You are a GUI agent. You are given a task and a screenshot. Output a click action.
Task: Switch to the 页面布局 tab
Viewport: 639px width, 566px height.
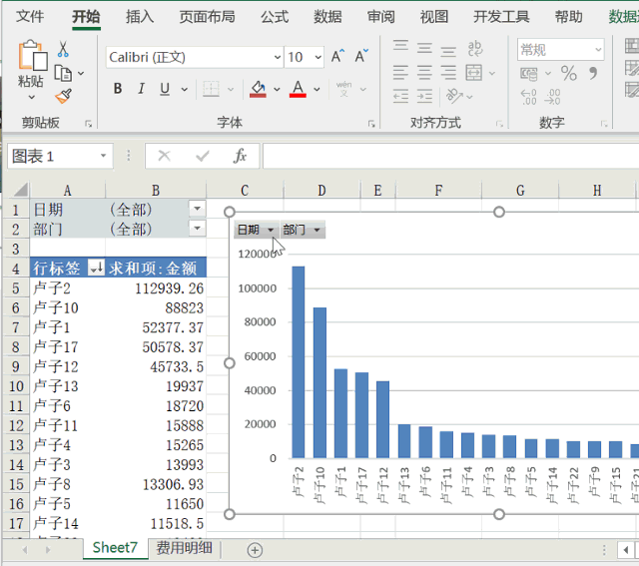(x=207, y=17)
